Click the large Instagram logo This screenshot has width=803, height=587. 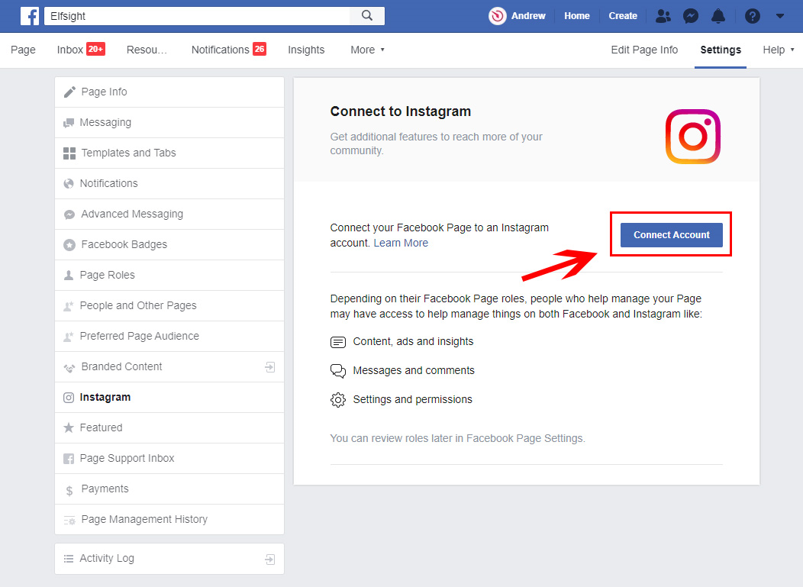pos(693,136)
